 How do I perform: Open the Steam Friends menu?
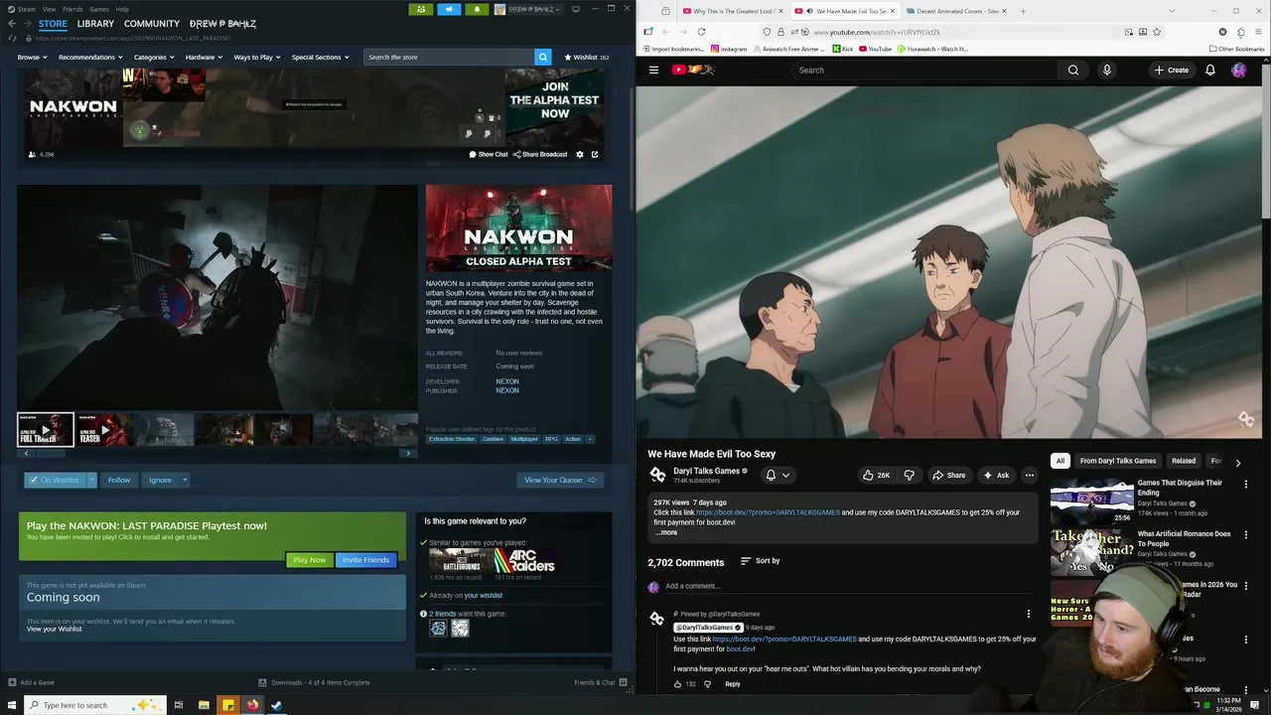click(72, 9)
